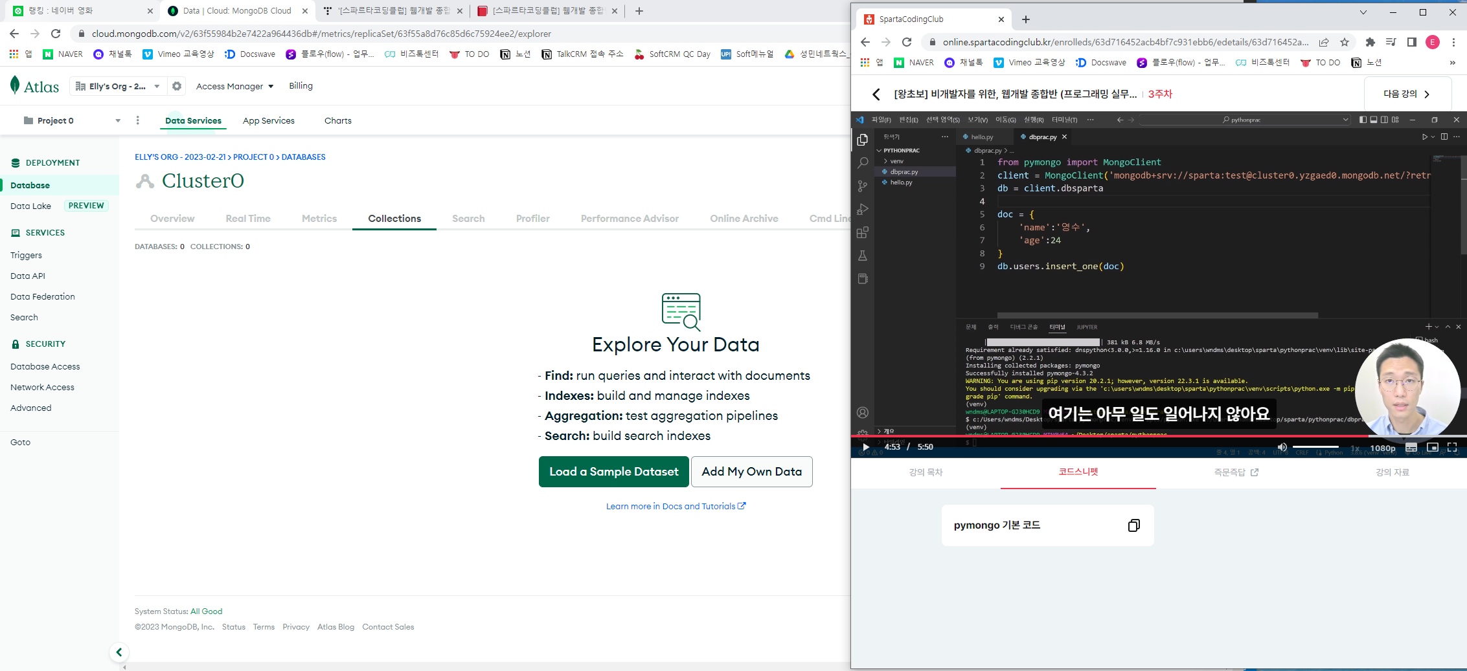This screenshot has width=1467, height=671.
Task: Adjust the video volume slider
Action: 1315,447
